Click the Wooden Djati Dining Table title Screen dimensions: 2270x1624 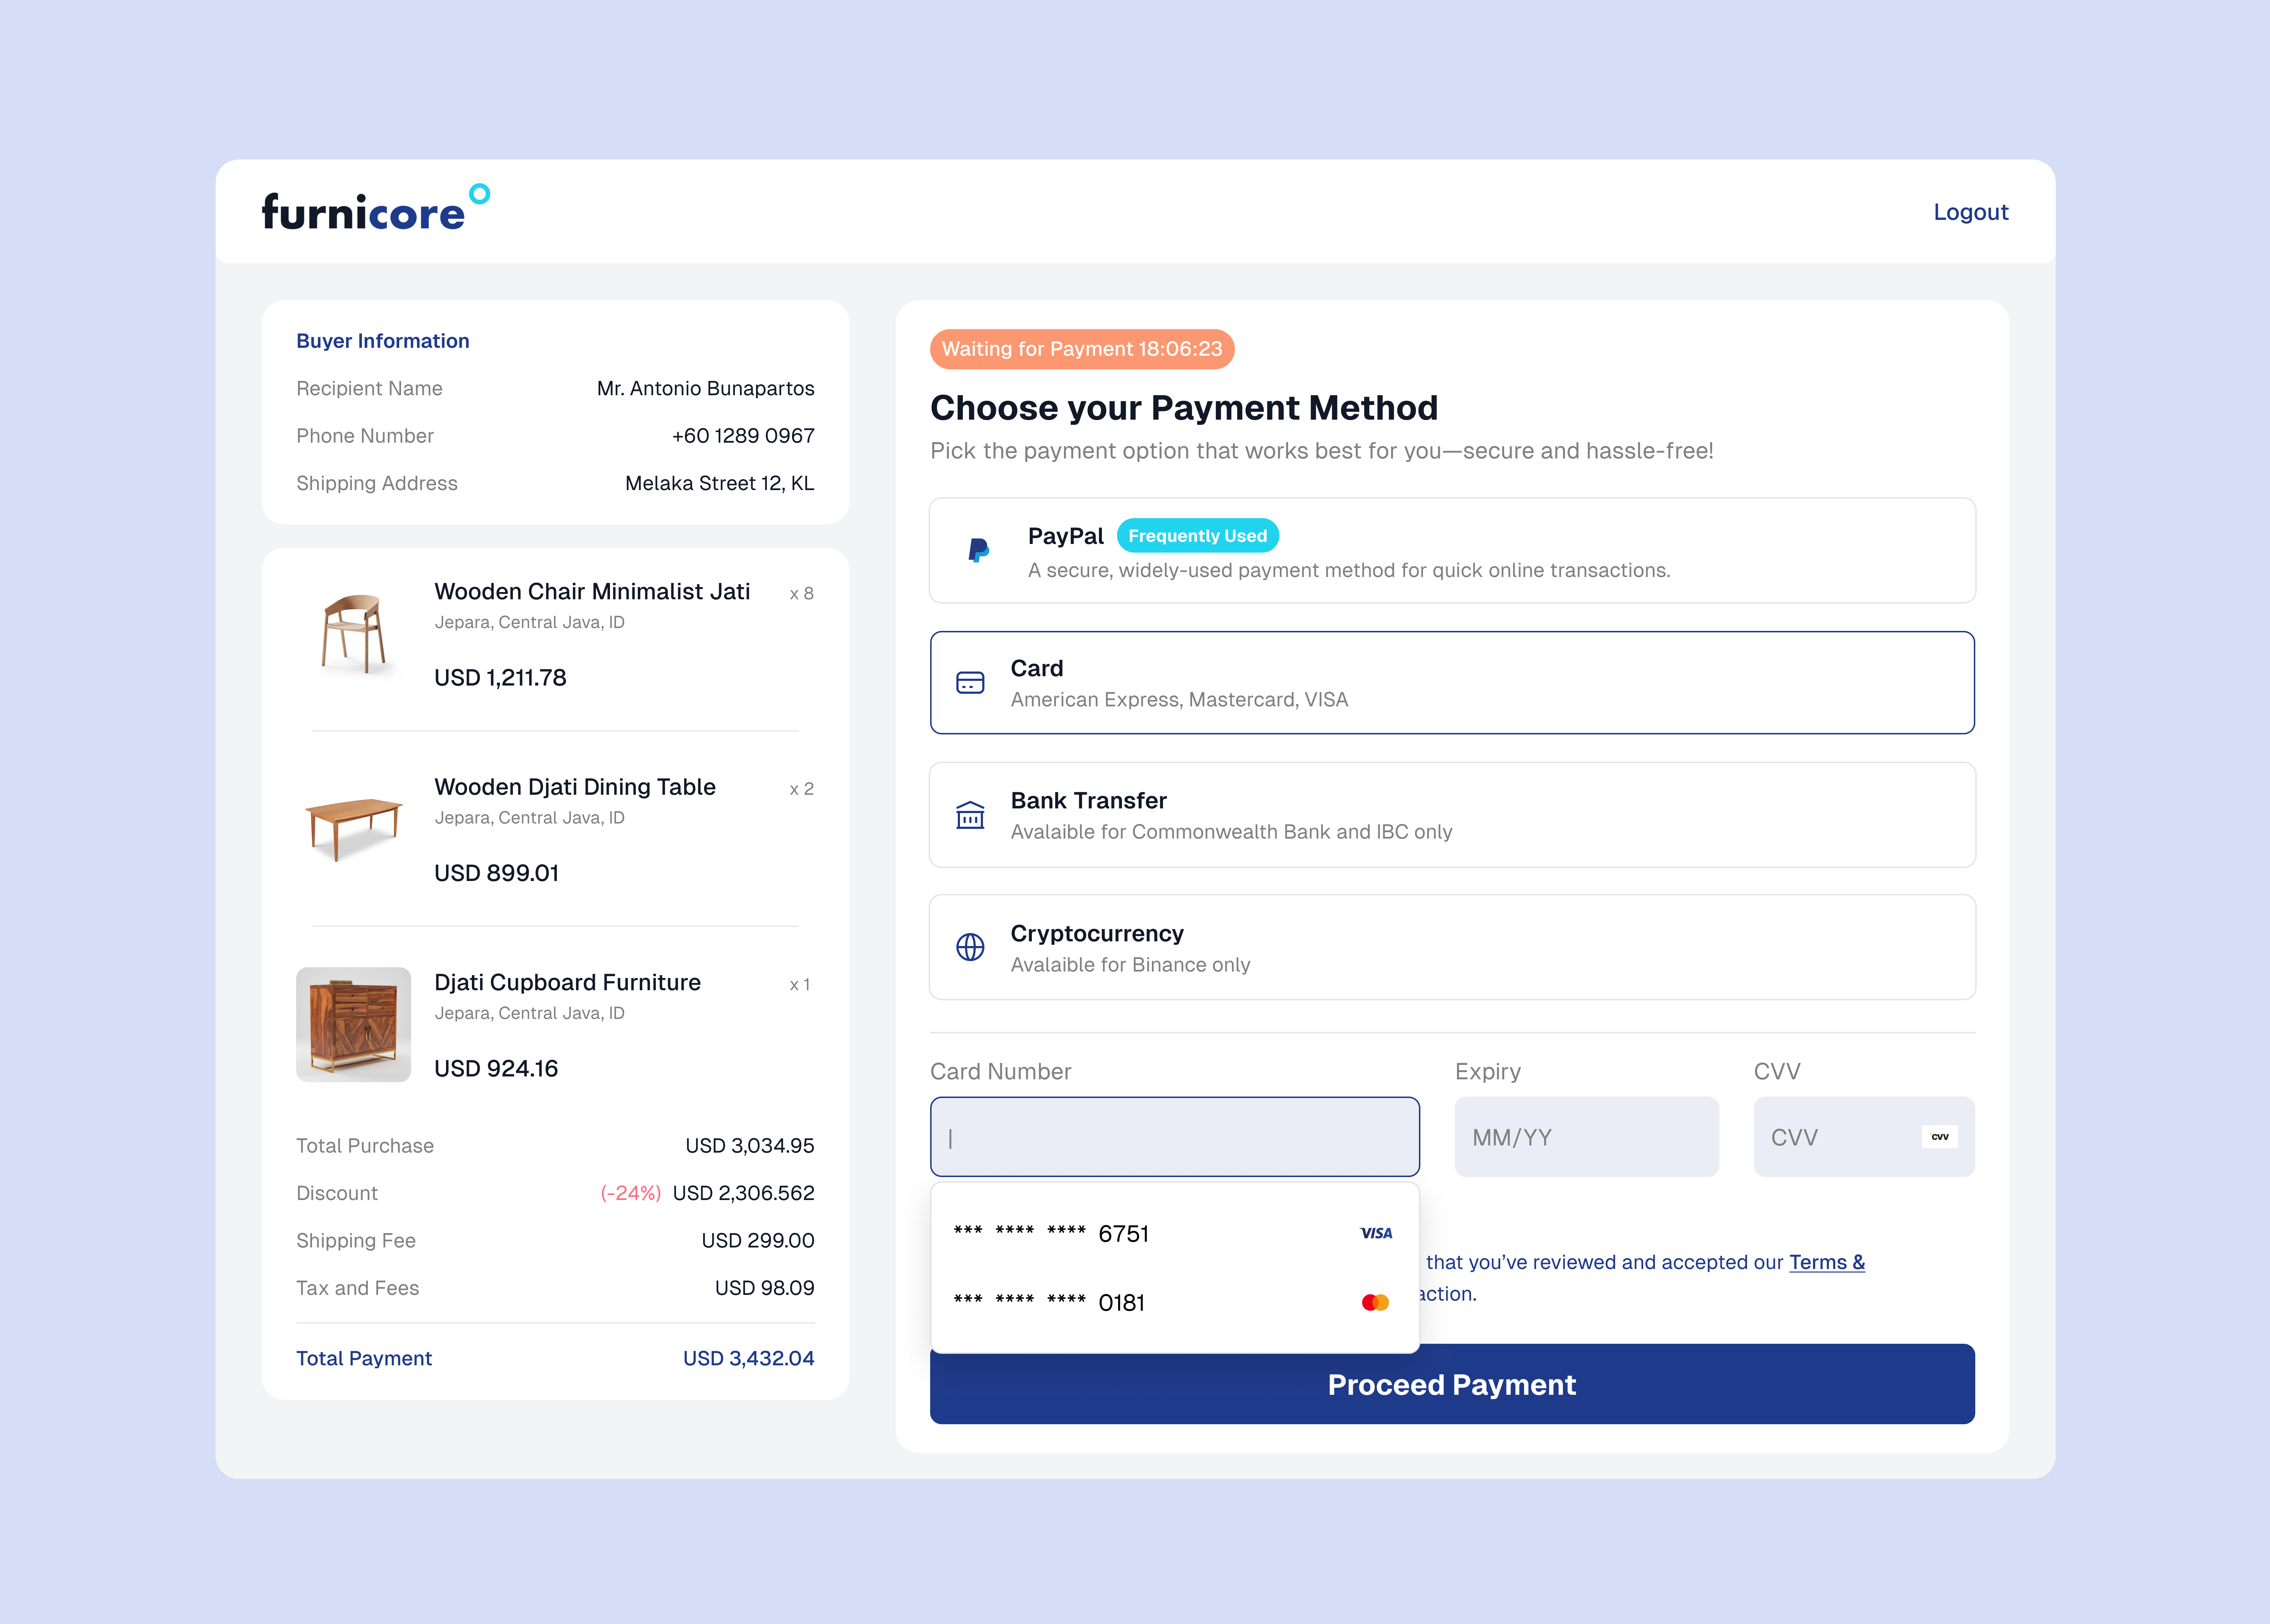tap(575, 787)
